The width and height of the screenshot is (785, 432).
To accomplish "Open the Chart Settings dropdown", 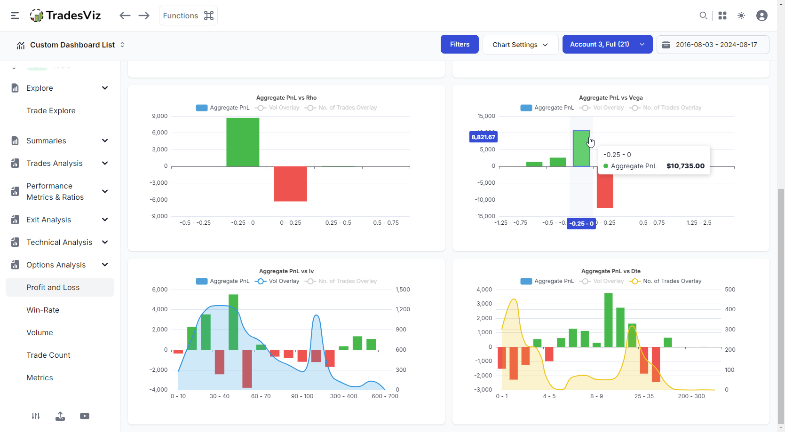I will [x=520, y=44].
